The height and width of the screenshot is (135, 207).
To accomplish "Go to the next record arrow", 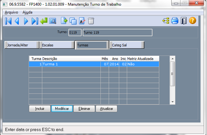I will pos(26,21).
